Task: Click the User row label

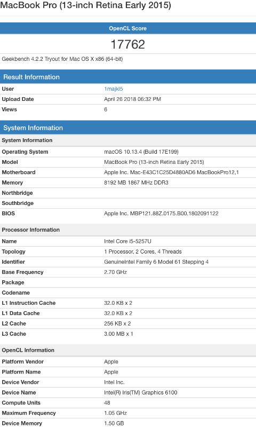Action: (x=7, y=89)
